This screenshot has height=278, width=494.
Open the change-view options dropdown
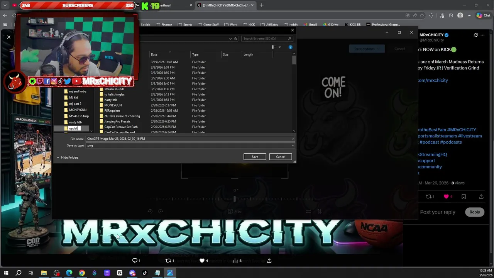[x=280, y=47]
